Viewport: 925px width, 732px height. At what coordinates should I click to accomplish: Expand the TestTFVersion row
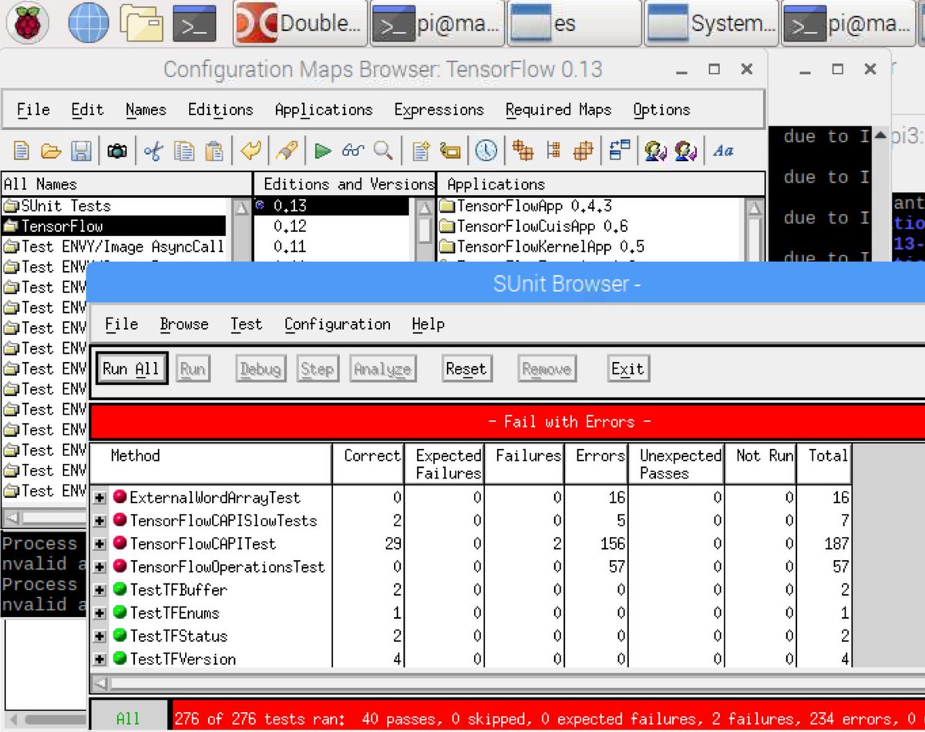point(99,660)
